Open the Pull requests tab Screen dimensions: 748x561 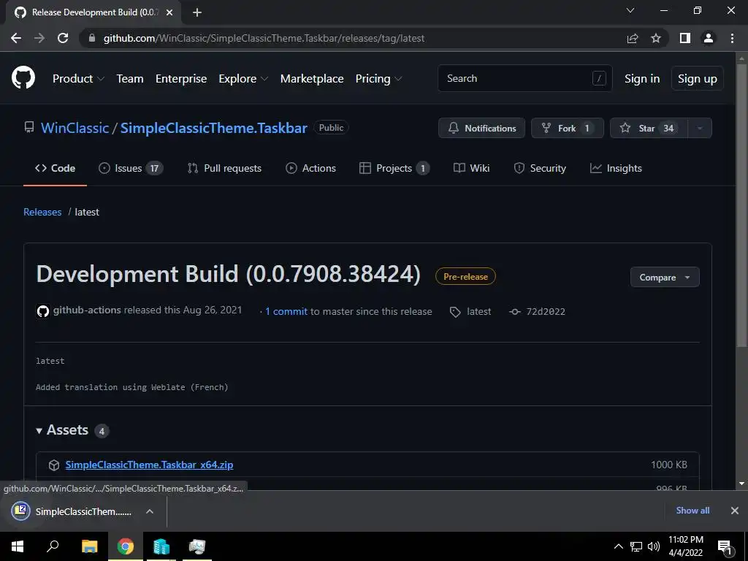point(224,168)
